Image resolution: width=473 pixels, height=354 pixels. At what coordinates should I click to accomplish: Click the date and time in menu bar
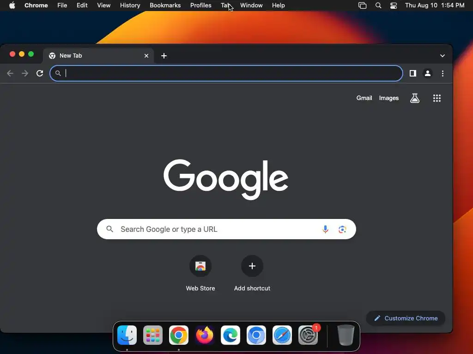click(x=434, y=5)
